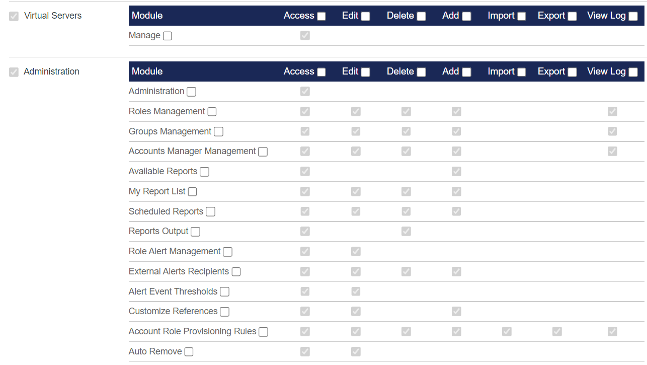Click Export permission checkbox for Account Role Provisioning Rules

pyautogui.click(x=557, y=331)
